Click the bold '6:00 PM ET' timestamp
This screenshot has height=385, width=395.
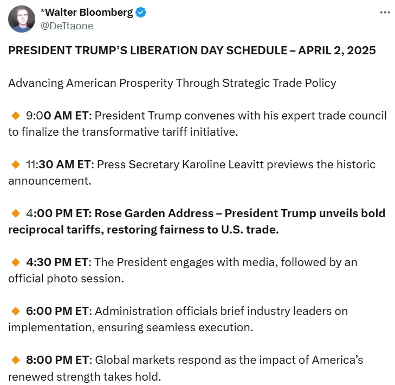tap(57, 311)
